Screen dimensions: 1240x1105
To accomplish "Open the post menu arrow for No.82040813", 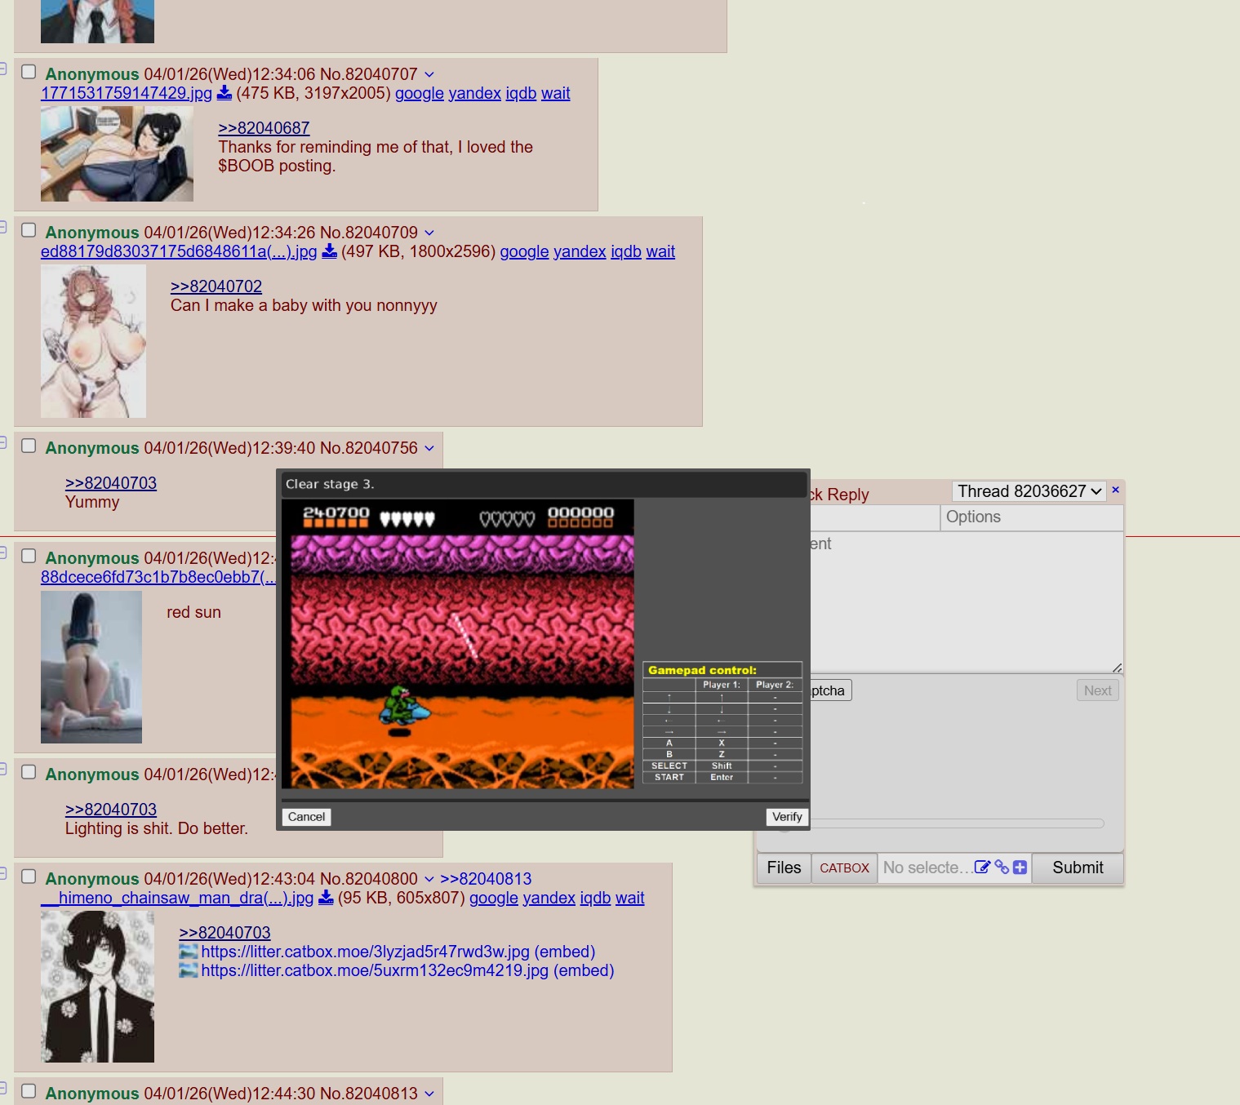I will [429, 1094].
